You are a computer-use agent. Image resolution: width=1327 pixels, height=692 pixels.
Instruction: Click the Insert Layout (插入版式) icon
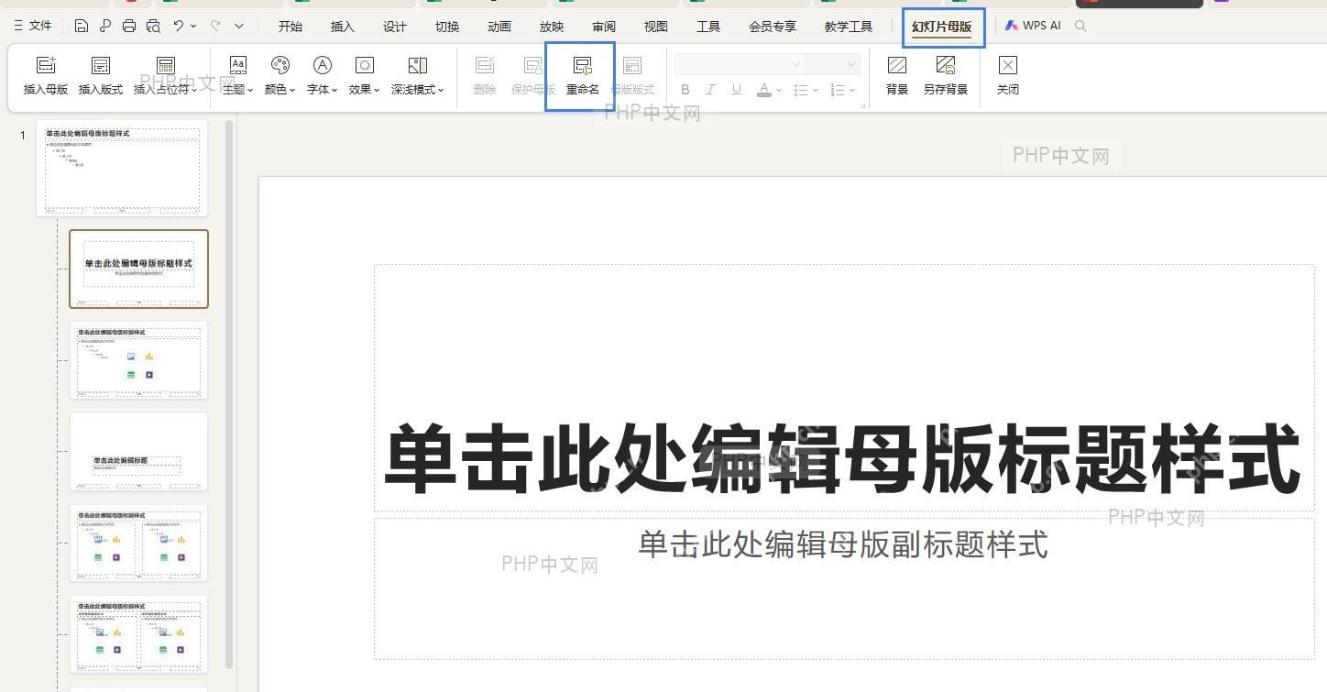click(x=101, y=65)
